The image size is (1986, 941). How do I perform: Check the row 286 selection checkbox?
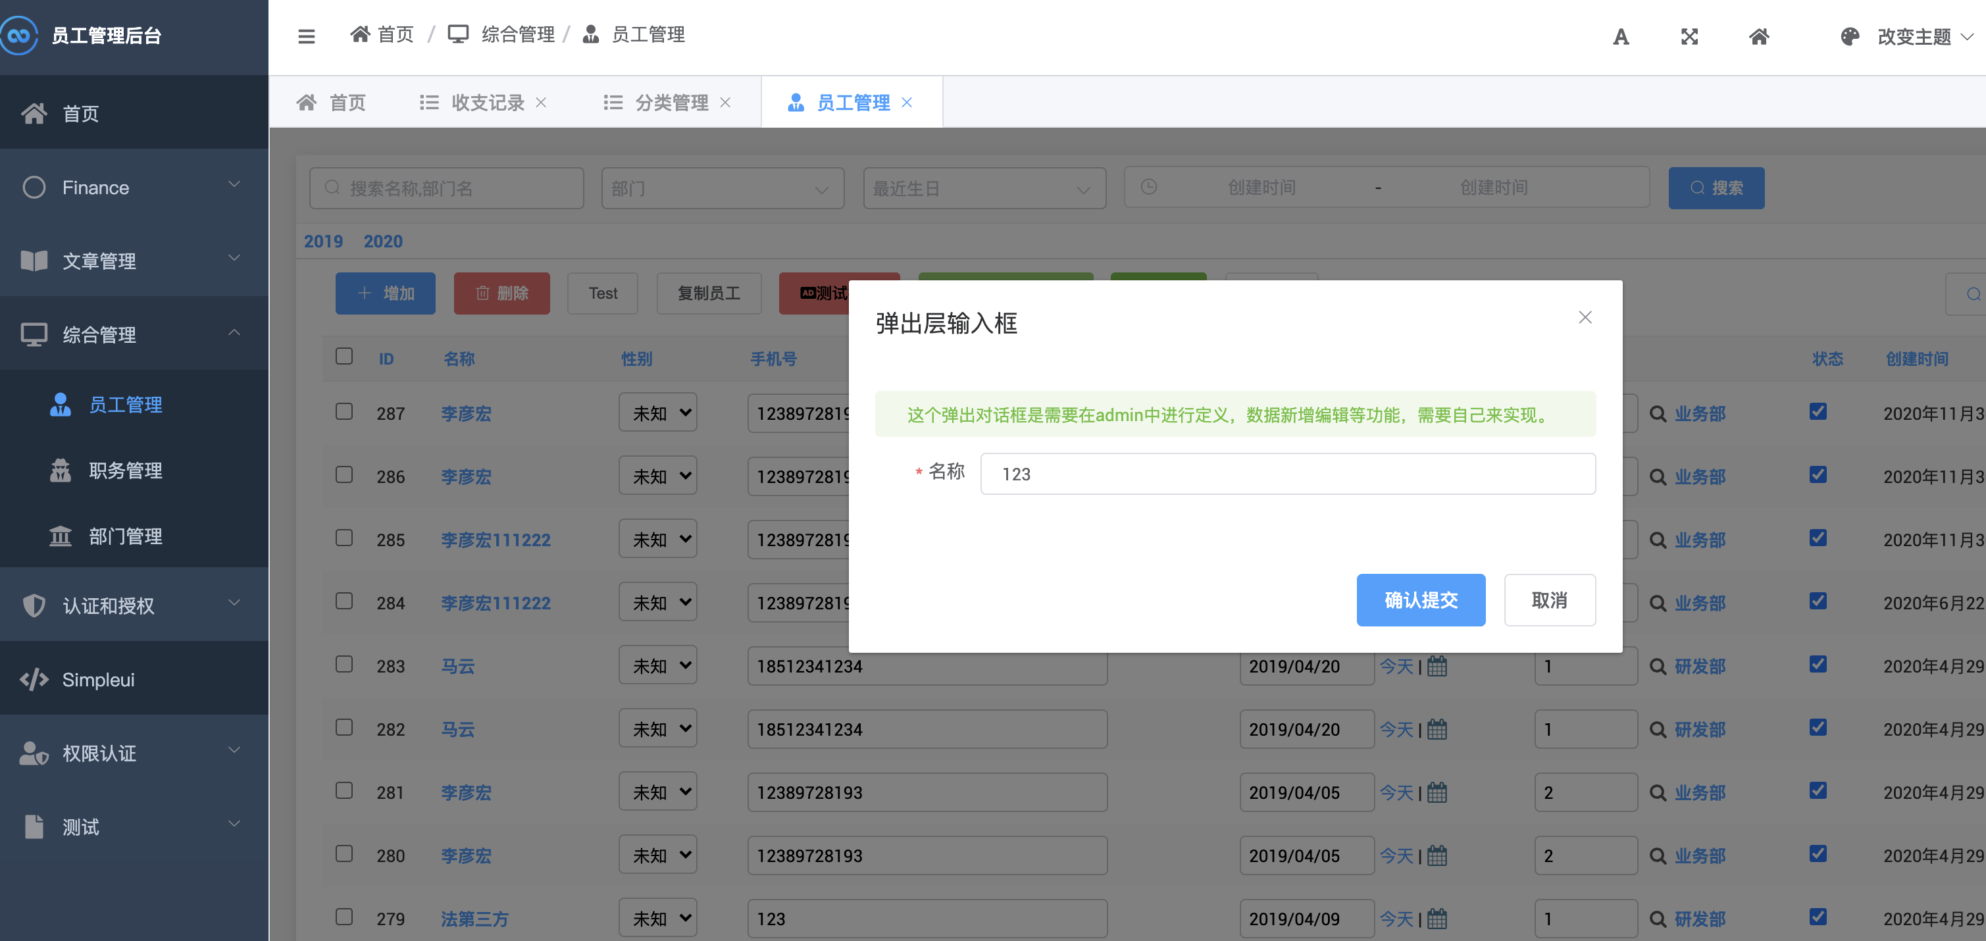pos(344,474)
